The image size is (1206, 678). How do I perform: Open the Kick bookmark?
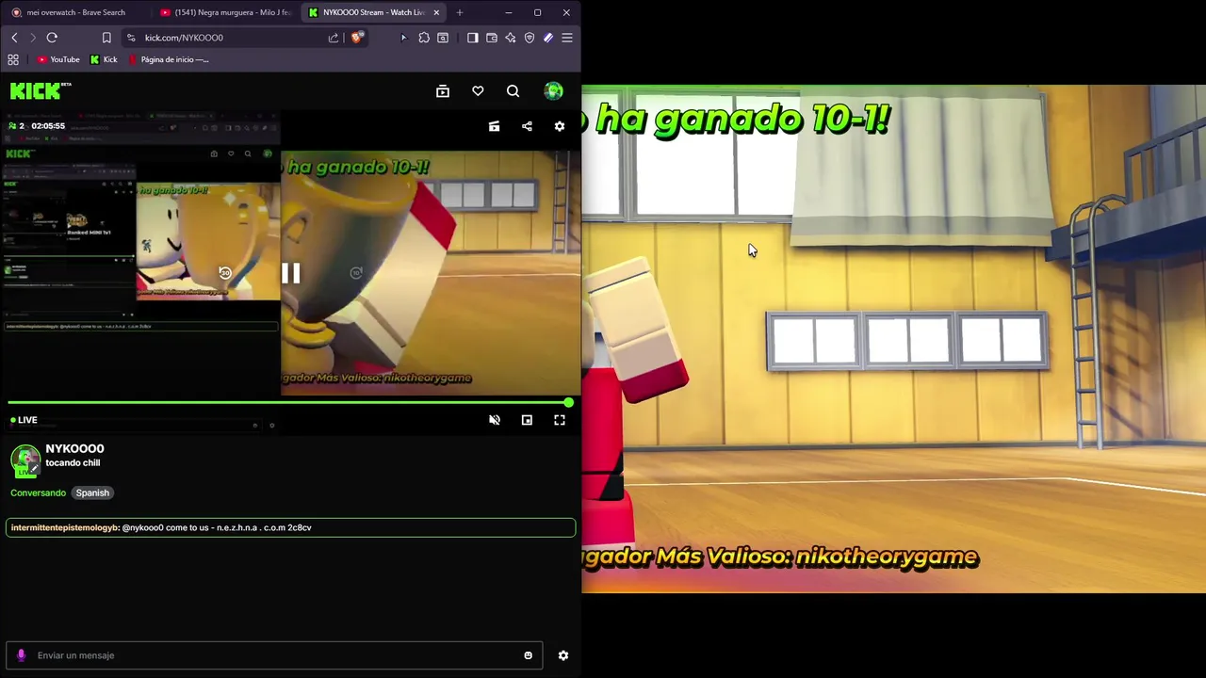click(104, 59)
